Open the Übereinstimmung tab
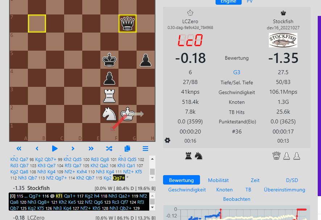321x220 pixels. (x=284, y=190)
